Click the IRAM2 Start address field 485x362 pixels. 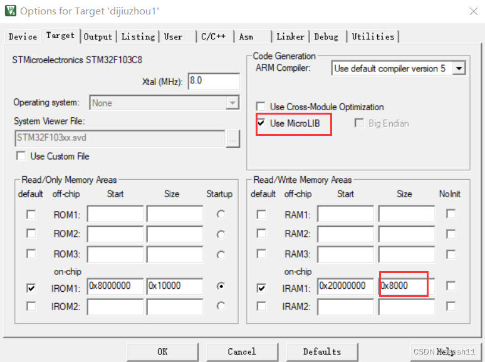coord(345,307)
